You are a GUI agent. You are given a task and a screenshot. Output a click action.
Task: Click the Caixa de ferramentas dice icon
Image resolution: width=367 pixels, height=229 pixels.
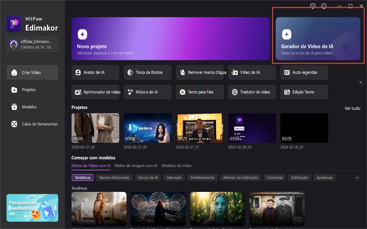pos(14,124)
